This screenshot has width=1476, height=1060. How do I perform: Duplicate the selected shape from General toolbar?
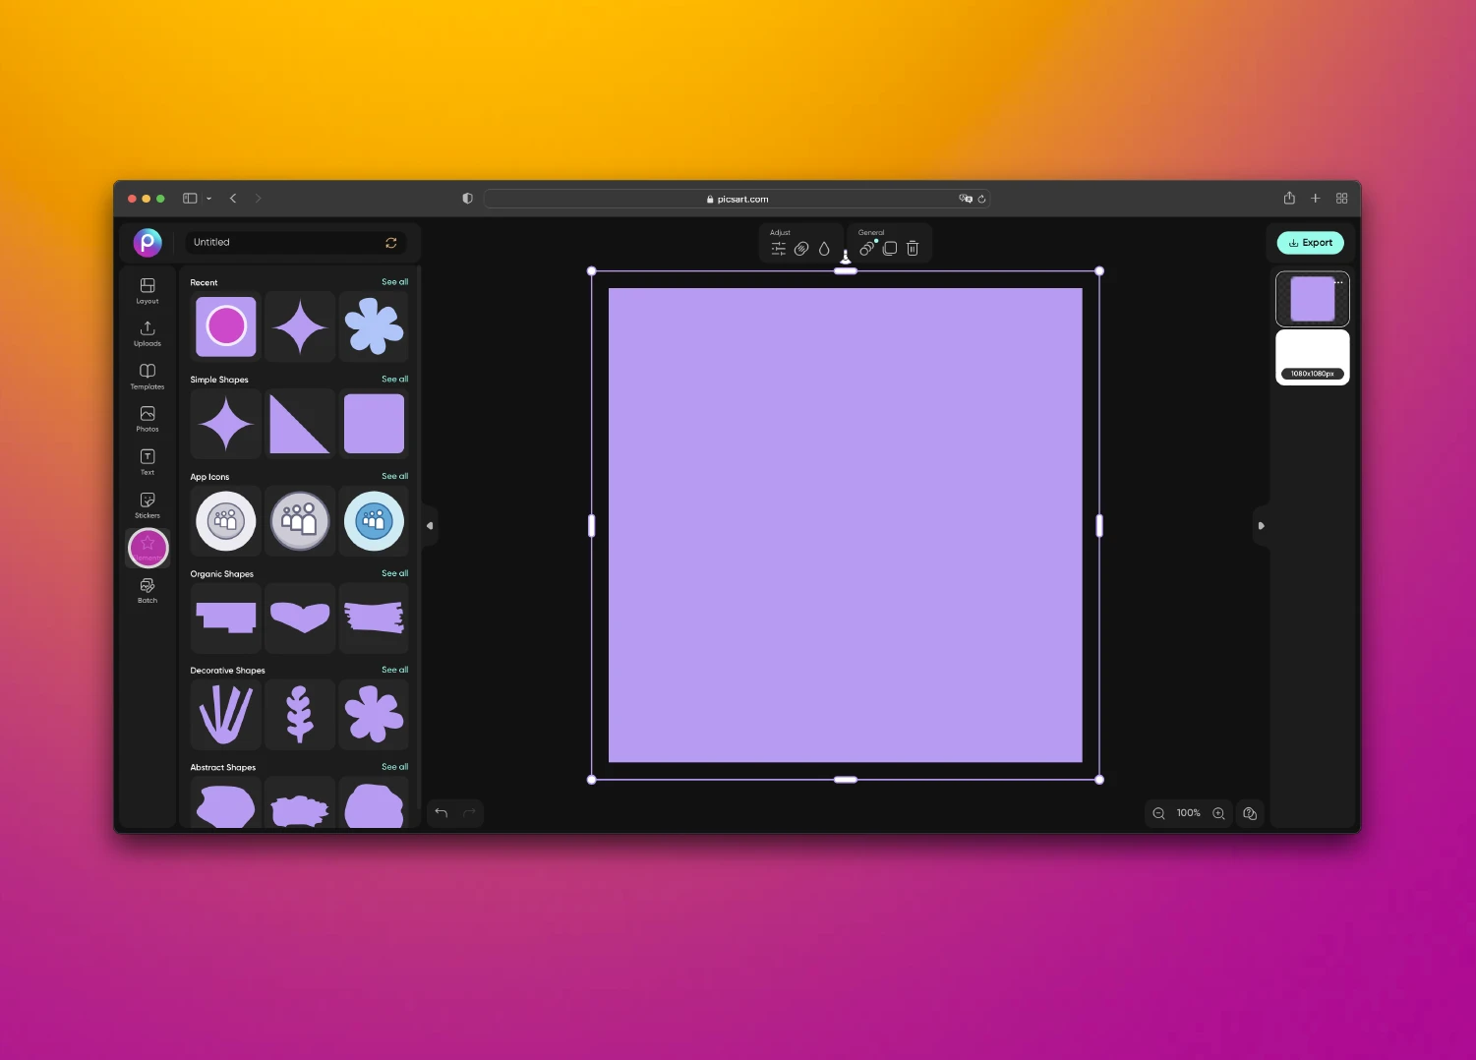click(x=889, y=248)
